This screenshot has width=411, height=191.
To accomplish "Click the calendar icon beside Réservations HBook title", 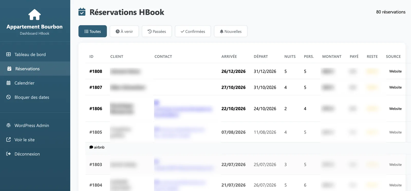I will click(82, 12).
